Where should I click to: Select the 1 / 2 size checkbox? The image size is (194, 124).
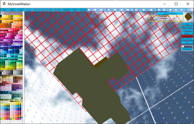click(x=176, y=10)
